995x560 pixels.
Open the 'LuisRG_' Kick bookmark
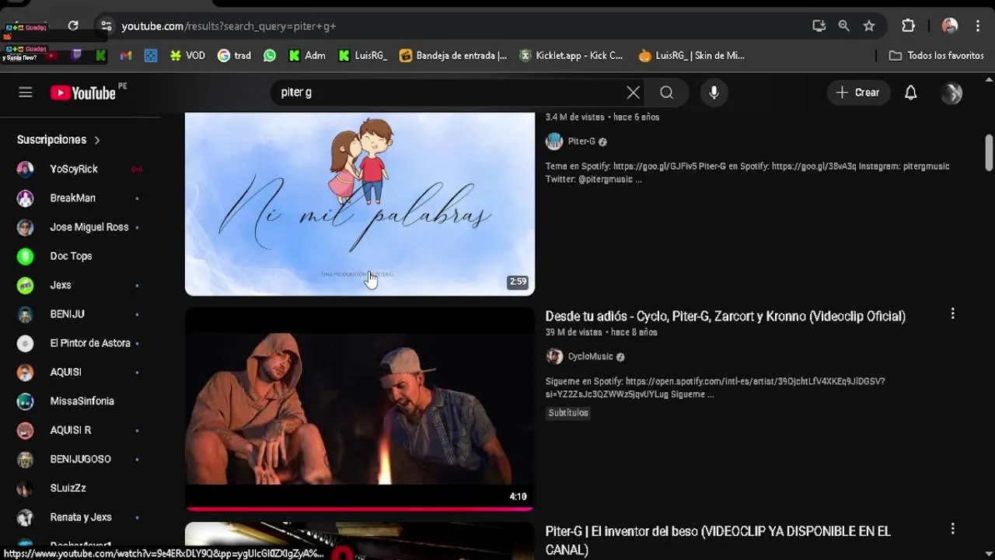click(362, 55)
